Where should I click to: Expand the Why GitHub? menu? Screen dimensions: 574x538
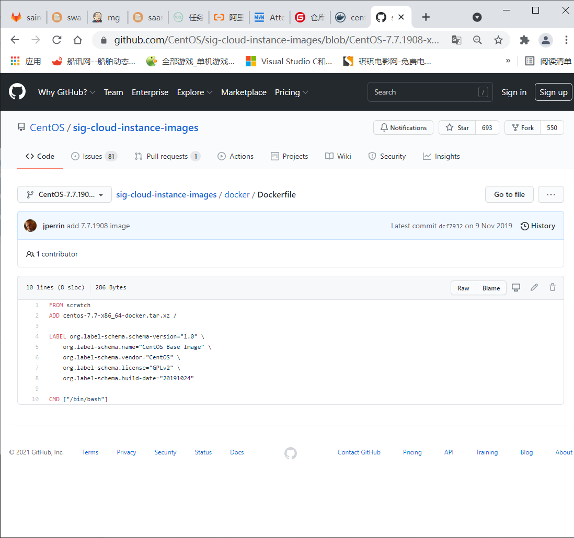tap(66, 92)
